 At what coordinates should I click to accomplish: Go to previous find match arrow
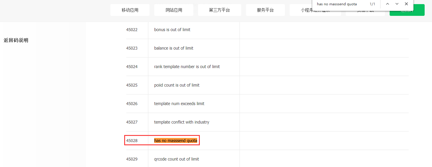point(388,4)
